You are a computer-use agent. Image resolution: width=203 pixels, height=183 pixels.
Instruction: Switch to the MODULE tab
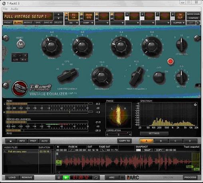pyautogui.click(x=28, y=22)
